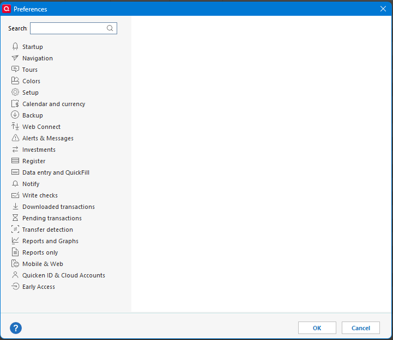Select Reports only category
This screenshot has height=340, width=393.
pyautogui.click(x=40, y=252)
